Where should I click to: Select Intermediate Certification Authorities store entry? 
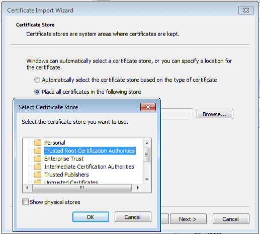(x=89, y=167)
